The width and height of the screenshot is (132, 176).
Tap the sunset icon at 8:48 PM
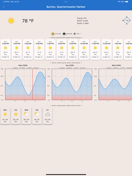[64, 34]
